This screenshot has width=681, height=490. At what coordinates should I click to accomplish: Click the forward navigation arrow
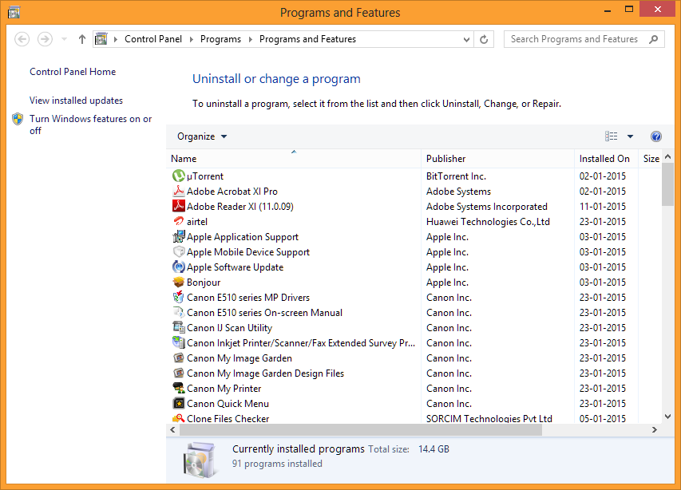point(45,39)
